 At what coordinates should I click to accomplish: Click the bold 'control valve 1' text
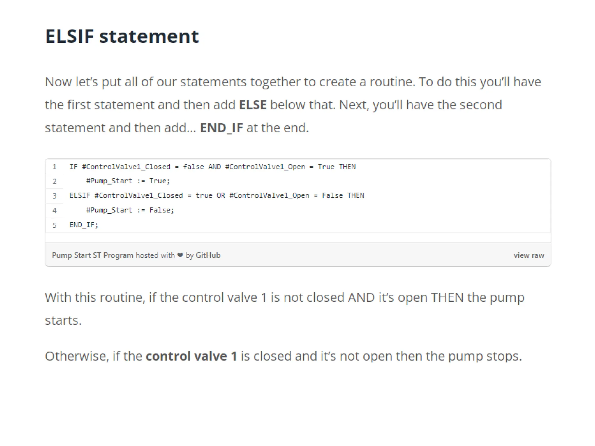(x=191, y=356)
